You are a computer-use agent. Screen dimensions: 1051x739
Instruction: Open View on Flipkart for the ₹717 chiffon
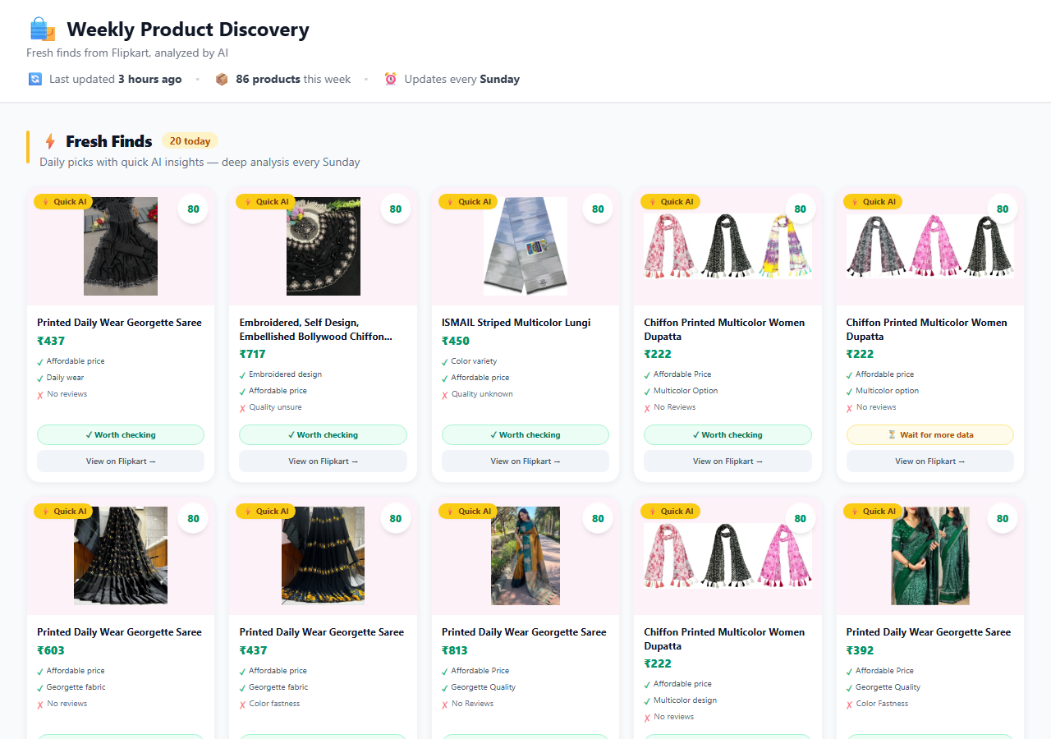coord(323,461)
